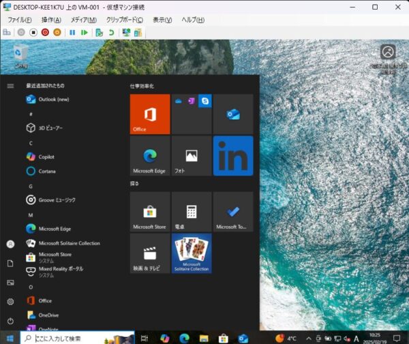This screenshot has height=344, width=409.
Task: Open Documents from the Start left rail
Action: coord(10,264)
